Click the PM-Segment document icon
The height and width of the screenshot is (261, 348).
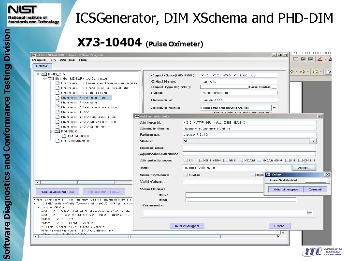click(x=64, y=136)
